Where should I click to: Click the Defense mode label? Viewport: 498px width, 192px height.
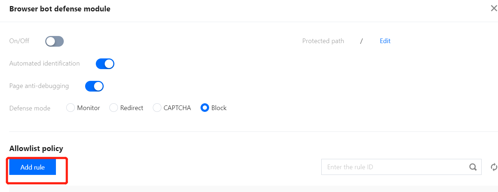(30, 108)
